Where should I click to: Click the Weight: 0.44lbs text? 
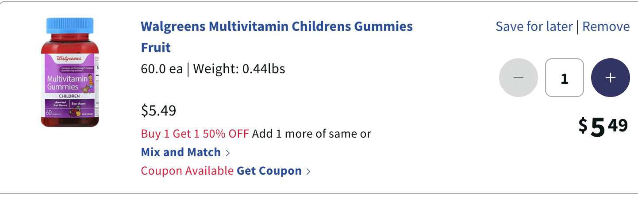tap(239, 69)
